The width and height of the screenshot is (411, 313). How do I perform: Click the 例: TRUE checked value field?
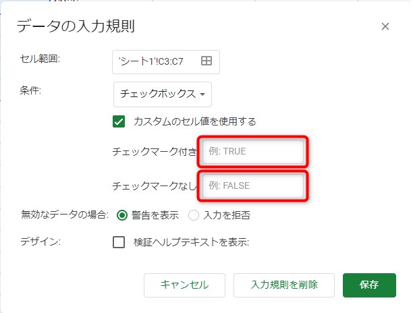pyautogui.click(x=253, y=151)
